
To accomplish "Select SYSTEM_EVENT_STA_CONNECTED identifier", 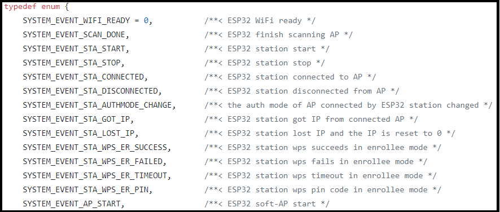I will point(84,77).
